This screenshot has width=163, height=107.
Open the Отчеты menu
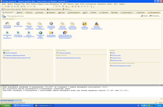pos(82,4)
